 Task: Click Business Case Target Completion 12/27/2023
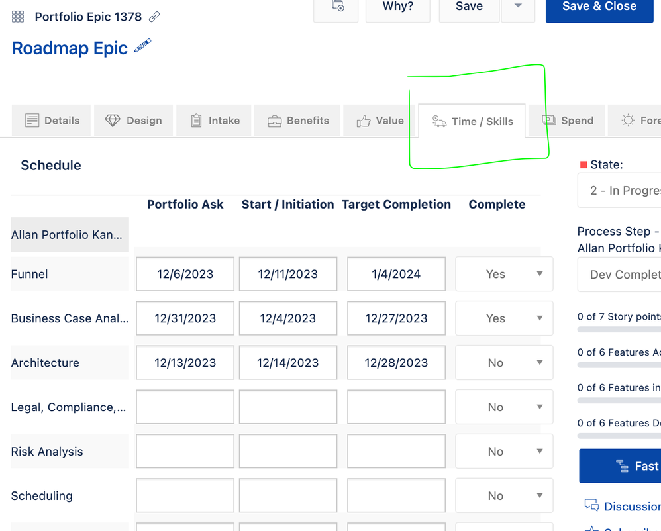click(396, 318)
